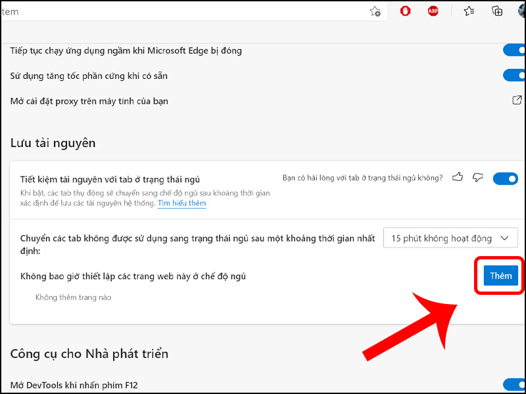
Task: Click the 'Không thêm trang nào' list area
Action: pyautogui.click(x=74, y=297)
